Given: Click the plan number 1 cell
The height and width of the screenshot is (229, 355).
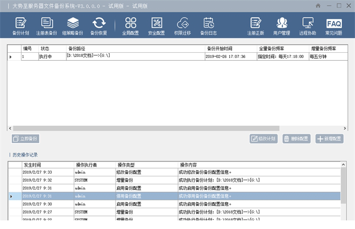Looking at the screenshot, I should [x=30, y=57].
